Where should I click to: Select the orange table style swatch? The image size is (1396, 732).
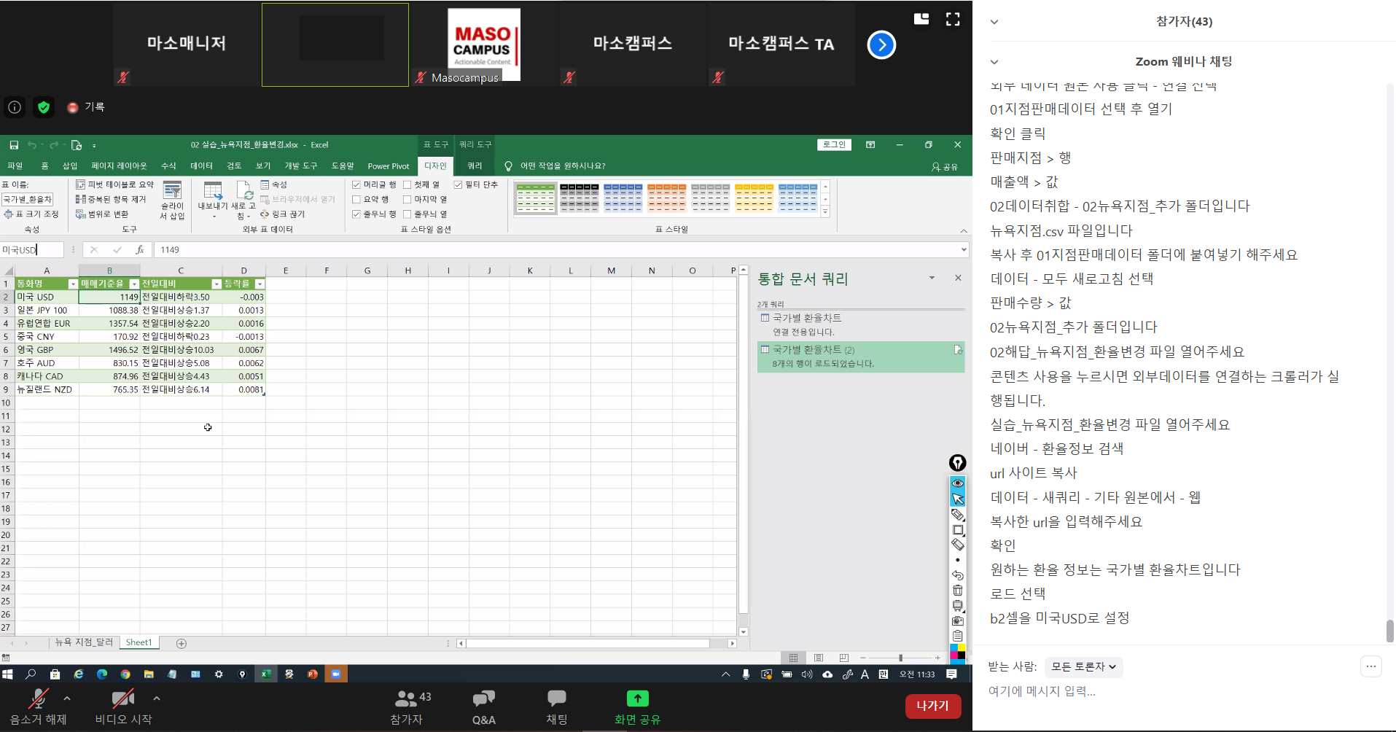[x=666, y=198]
